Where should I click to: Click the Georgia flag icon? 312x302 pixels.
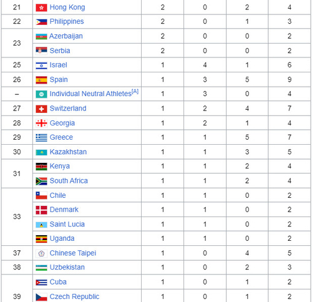point(41,123)
